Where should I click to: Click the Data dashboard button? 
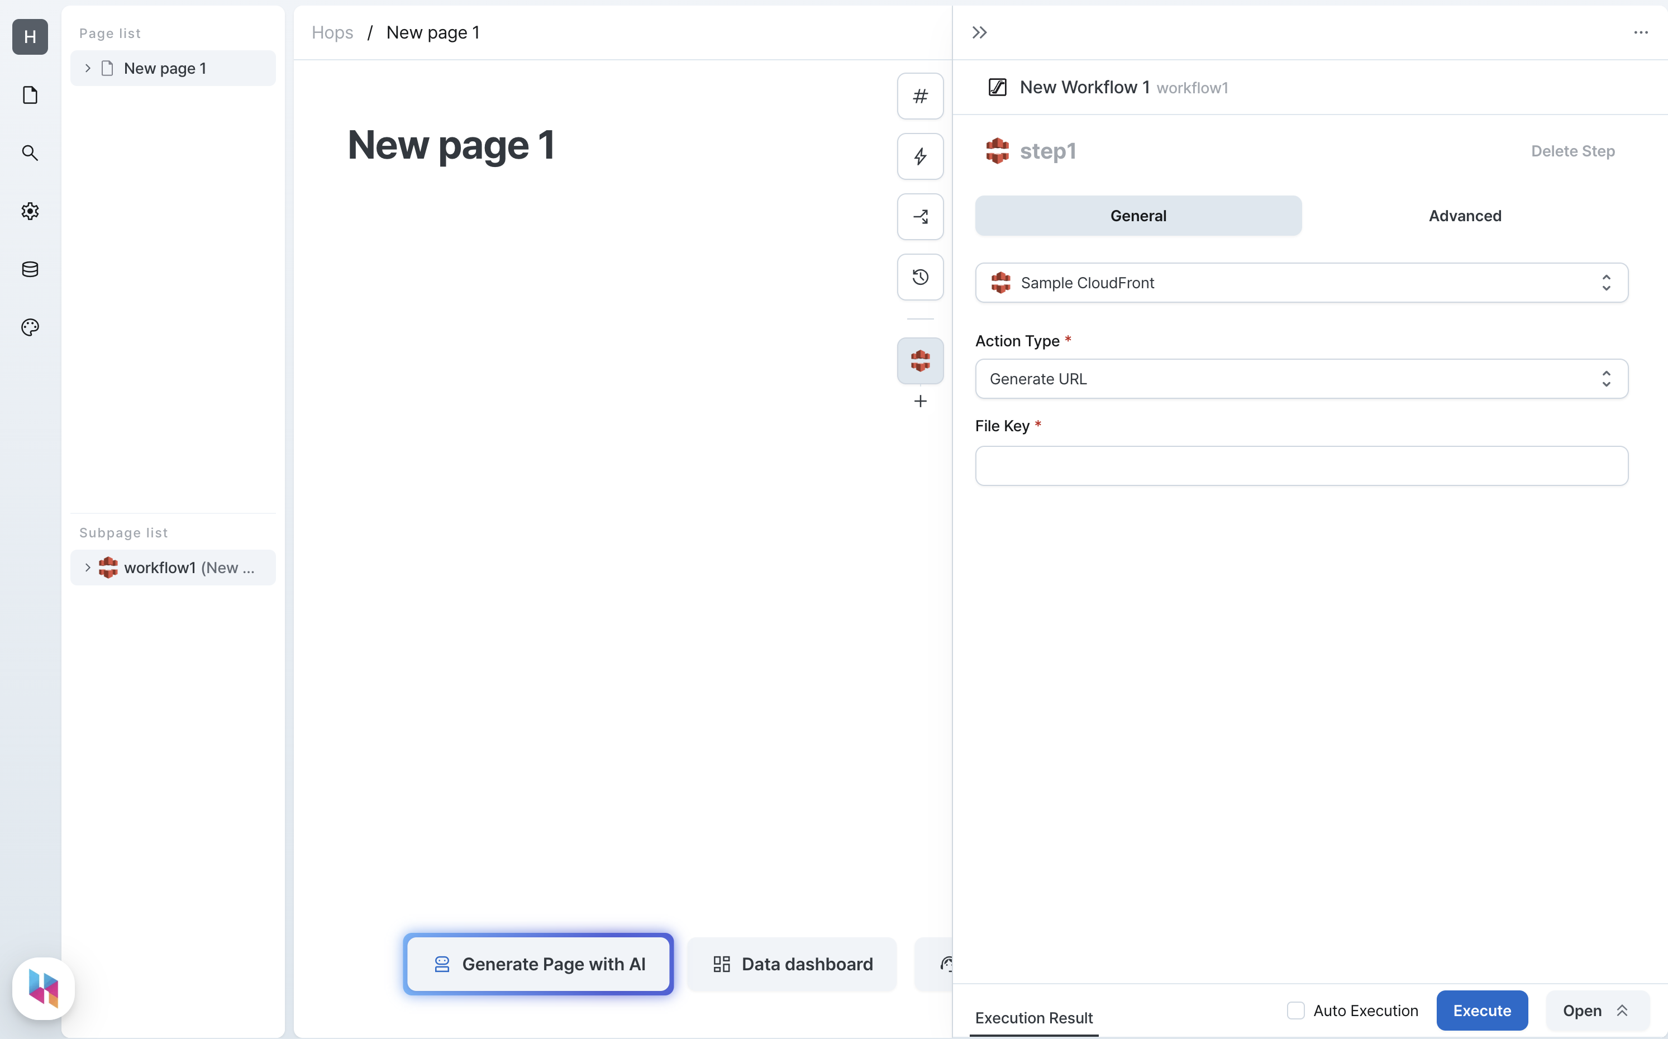(792, 964)
